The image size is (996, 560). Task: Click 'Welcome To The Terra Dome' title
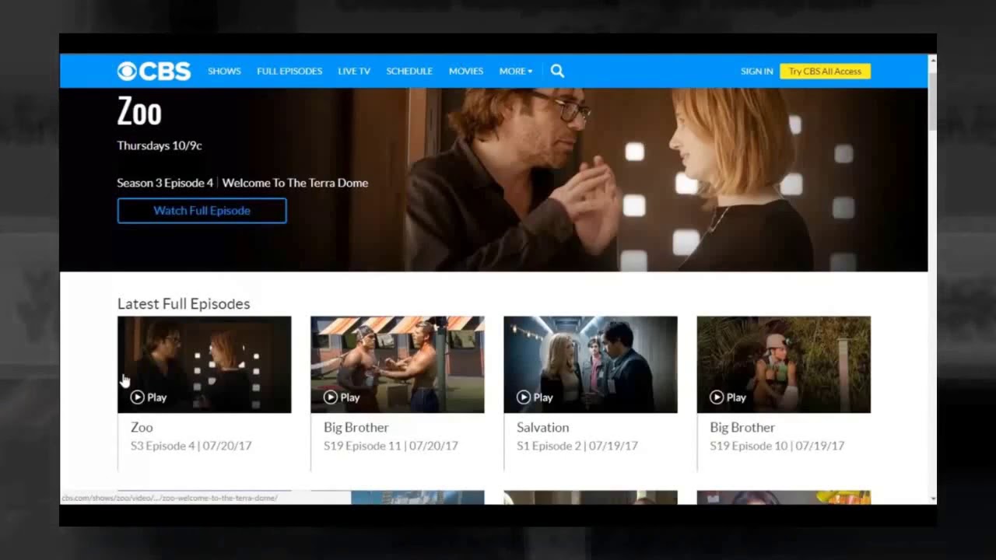pyautogui.click(x=295, y=183)
